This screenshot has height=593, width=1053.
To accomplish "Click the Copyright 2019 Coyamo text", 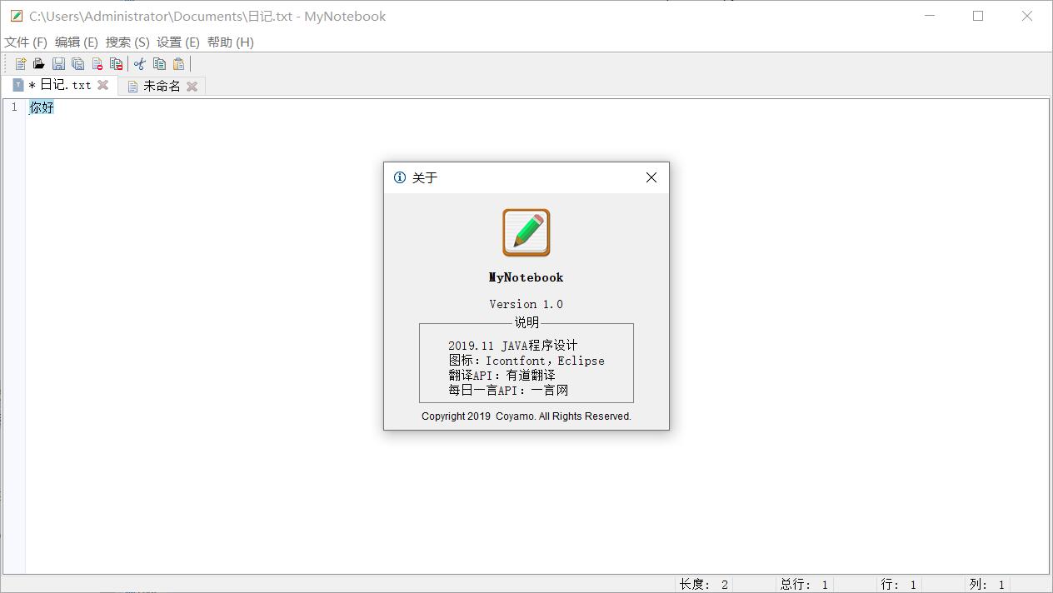I will coord(526,416).
